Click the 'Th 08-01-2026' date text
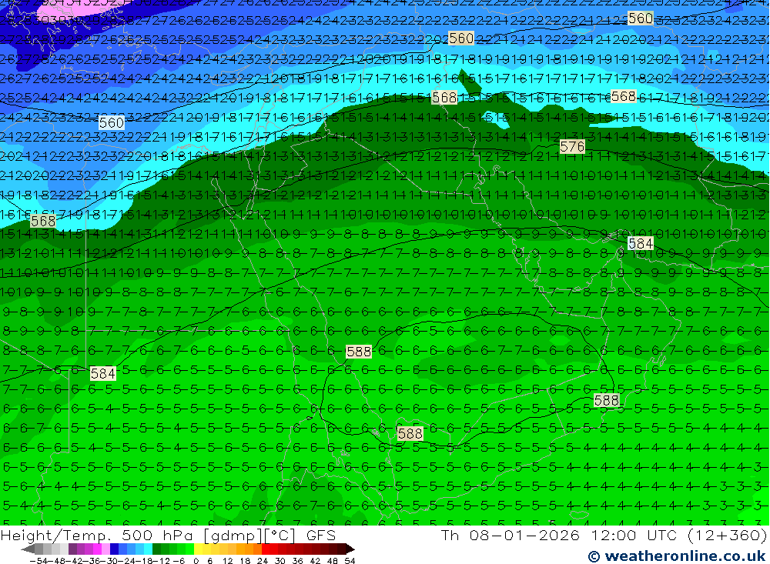Screen dimensions: 770x564 pyautogui.click(x=511, y=535)
